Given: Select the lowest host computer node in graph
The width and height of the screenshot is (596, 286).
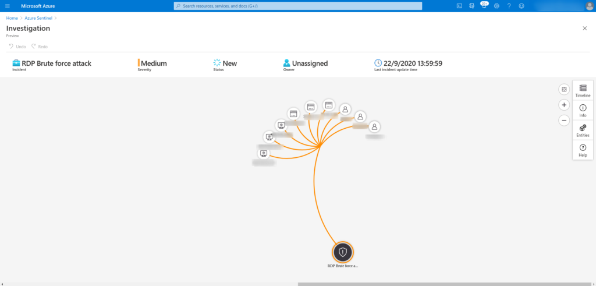Looking at the screenshot, I should [x=264, y=154].
